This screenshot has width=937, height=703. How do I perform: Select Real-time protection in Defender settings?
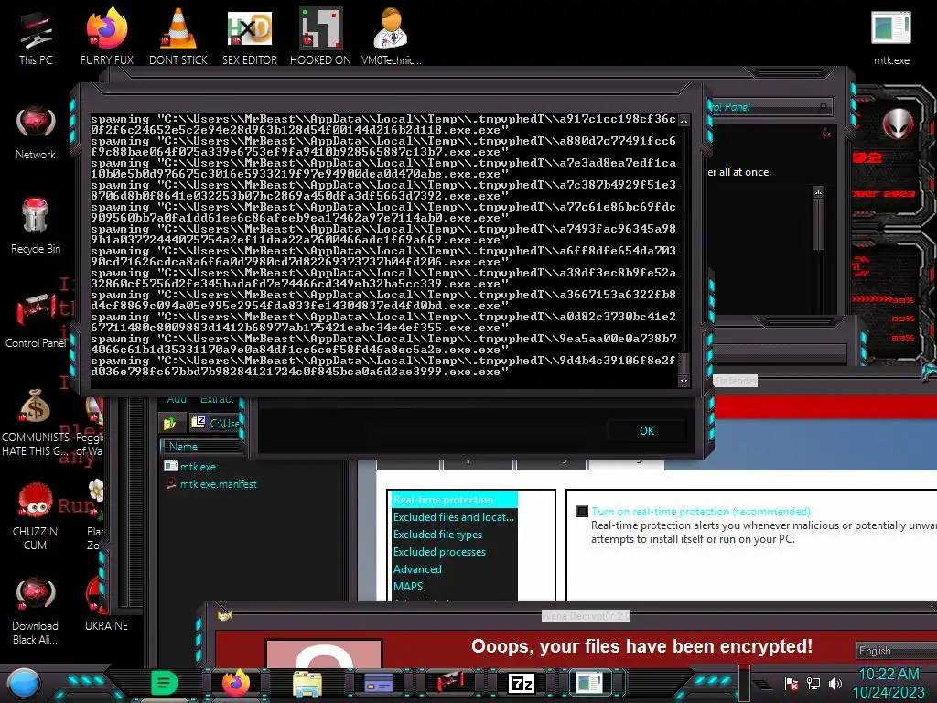454,500
